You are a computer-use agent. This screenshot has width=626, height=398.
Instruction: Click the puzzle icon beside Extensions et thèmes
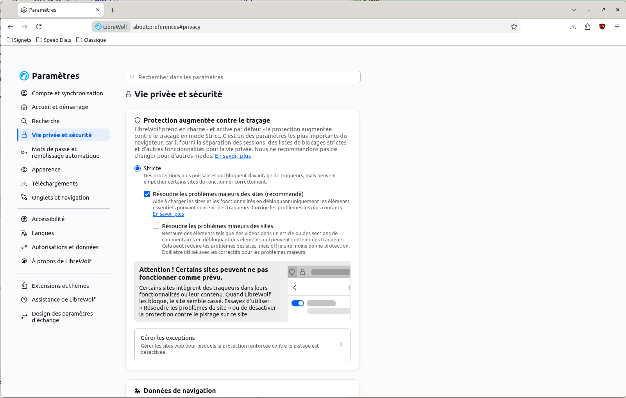pos(24,286)
